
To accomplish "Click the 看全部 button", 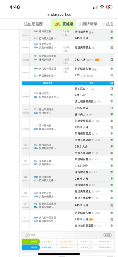I will (108, 235).
